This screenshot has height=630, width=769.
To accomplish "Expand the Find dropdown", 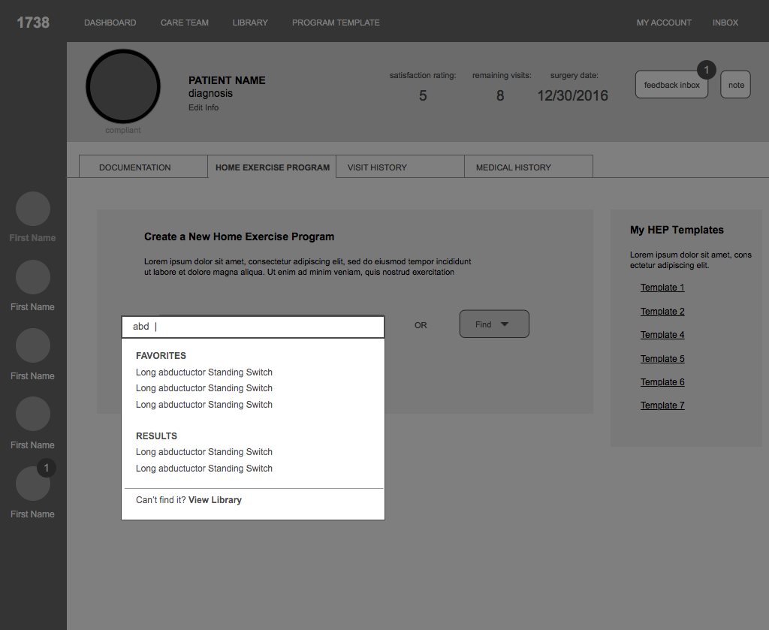I will [x=494, y=324].
